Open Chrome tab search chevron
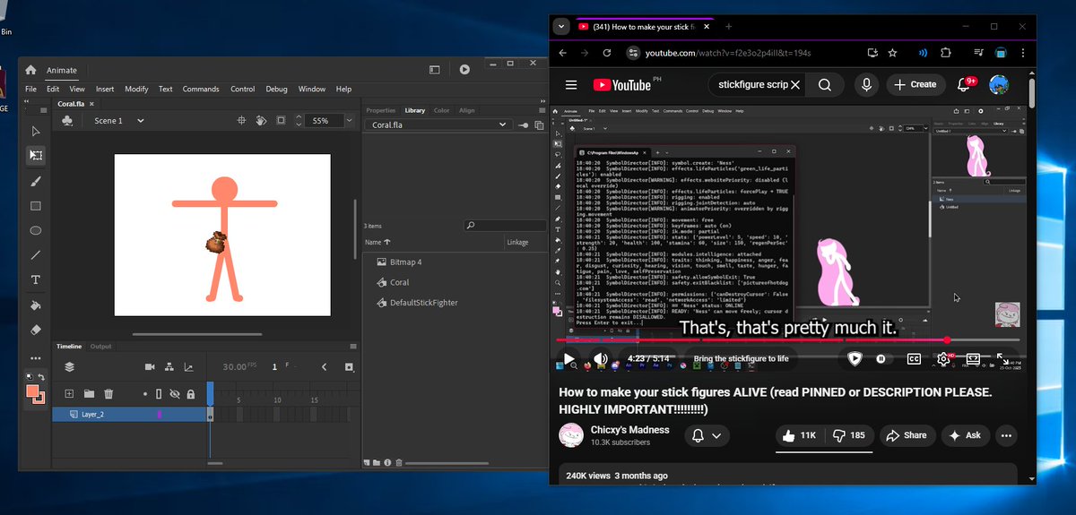This screenshot has width=1076, height=515. point(561,27)
